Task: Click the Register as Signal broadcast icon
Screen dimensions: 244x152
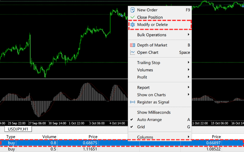Action: (x=132, y=102)
